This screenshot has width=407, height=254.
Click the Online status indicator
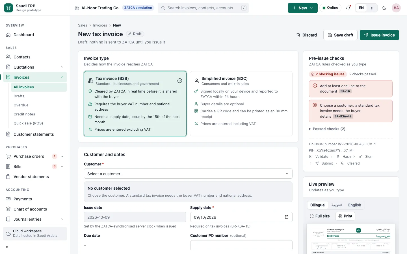pyautogui.click(x=330, y=8)
